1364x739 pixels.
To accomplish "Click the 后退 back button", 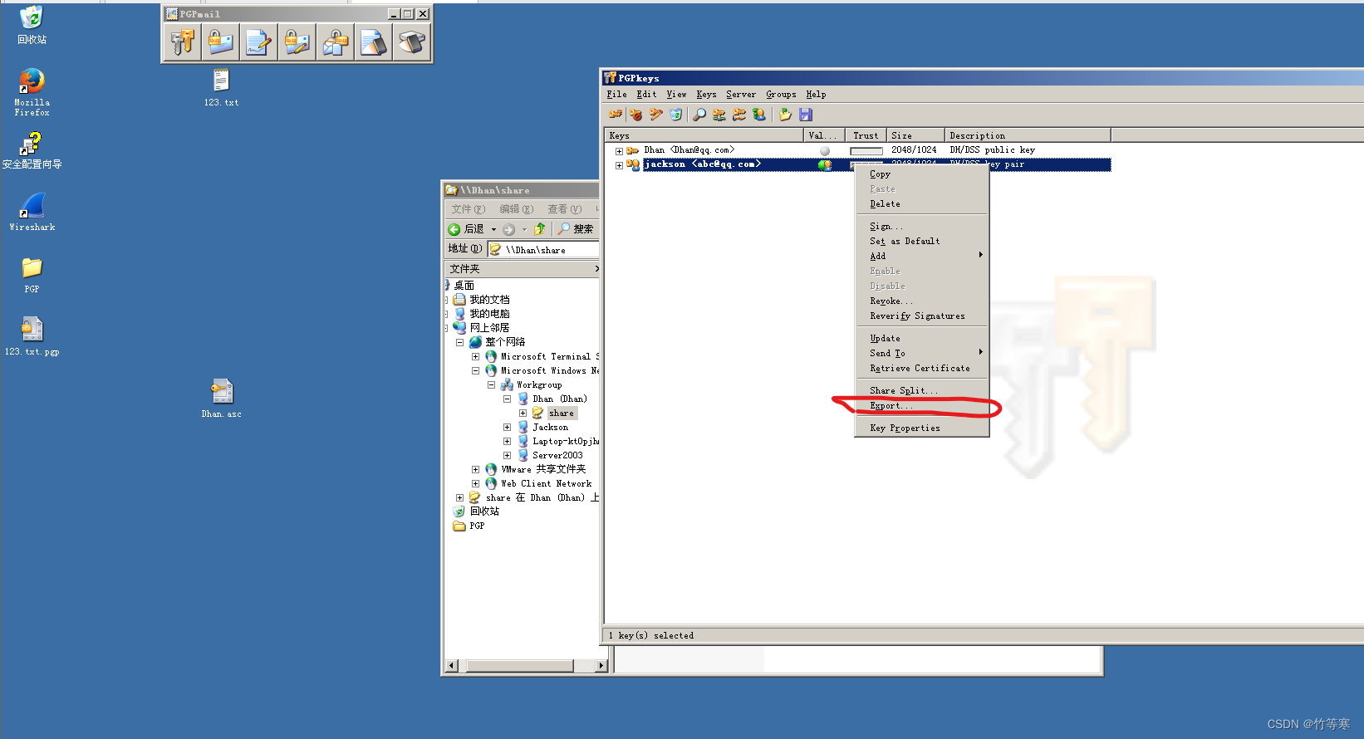I will [x=466, y=229].
